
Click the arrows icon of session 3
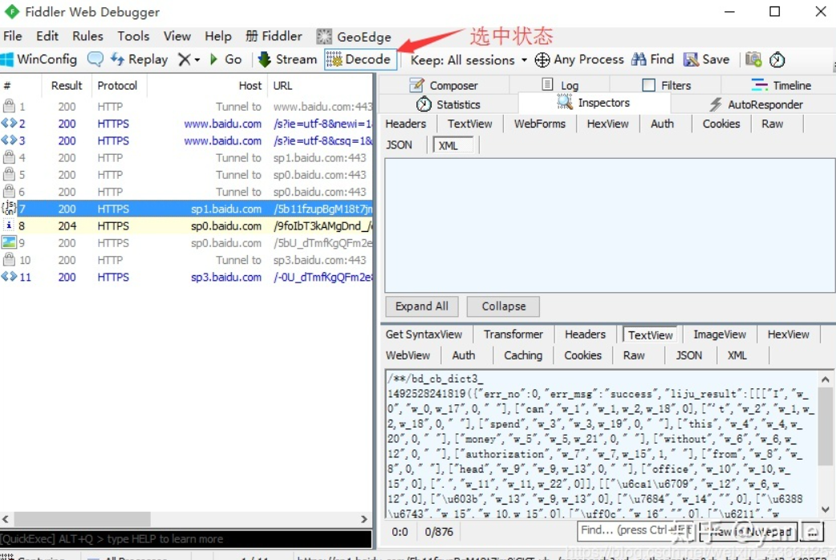[x=9, y=140]
